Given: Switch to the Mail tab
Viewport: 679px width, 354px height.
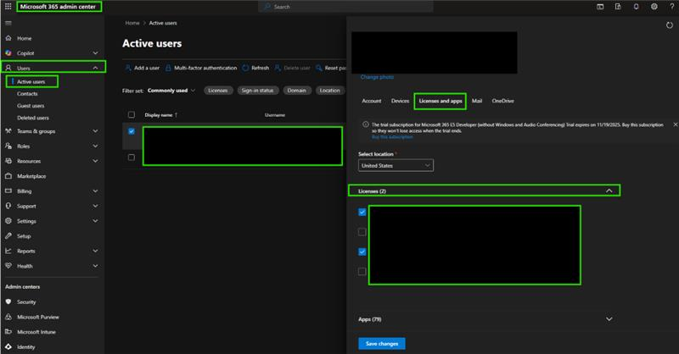Looking at the screenshot, I should pyautogui.click(x=477, y=101).
